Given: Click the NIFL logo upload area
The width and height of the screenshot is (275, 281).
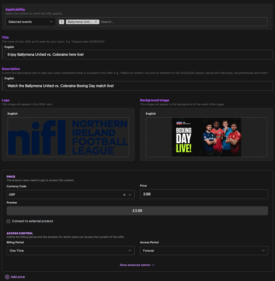Looking at the screenshot, I should 68,137.
